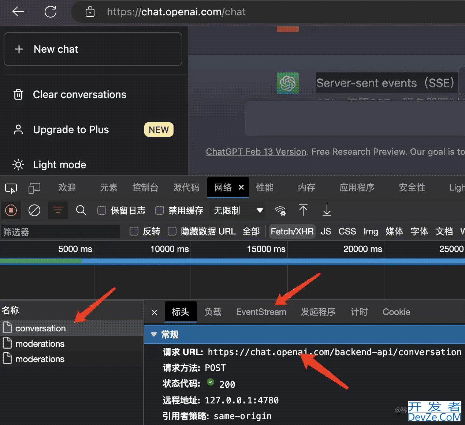Open network search with magnifier icon
This screenshot has width=465, height=425.
point(81,210)
